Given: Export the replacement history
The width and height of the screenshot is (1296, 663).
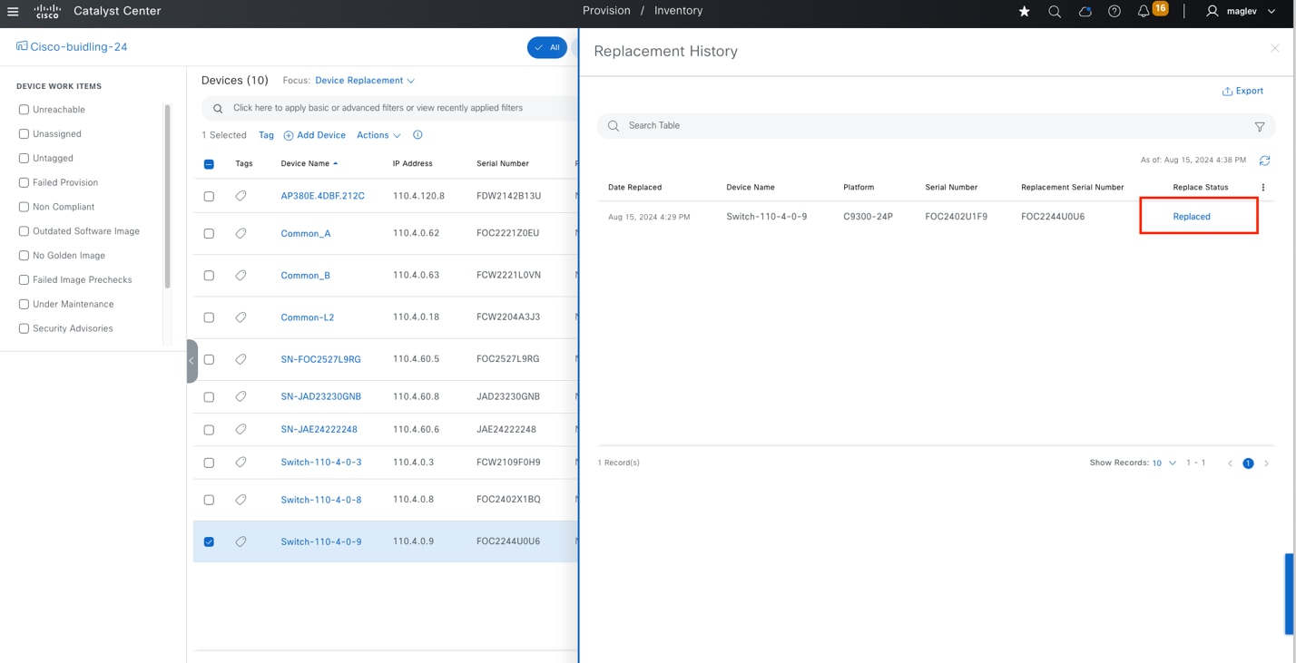Looking at the screenshot, I should [x=1242, y=92].
